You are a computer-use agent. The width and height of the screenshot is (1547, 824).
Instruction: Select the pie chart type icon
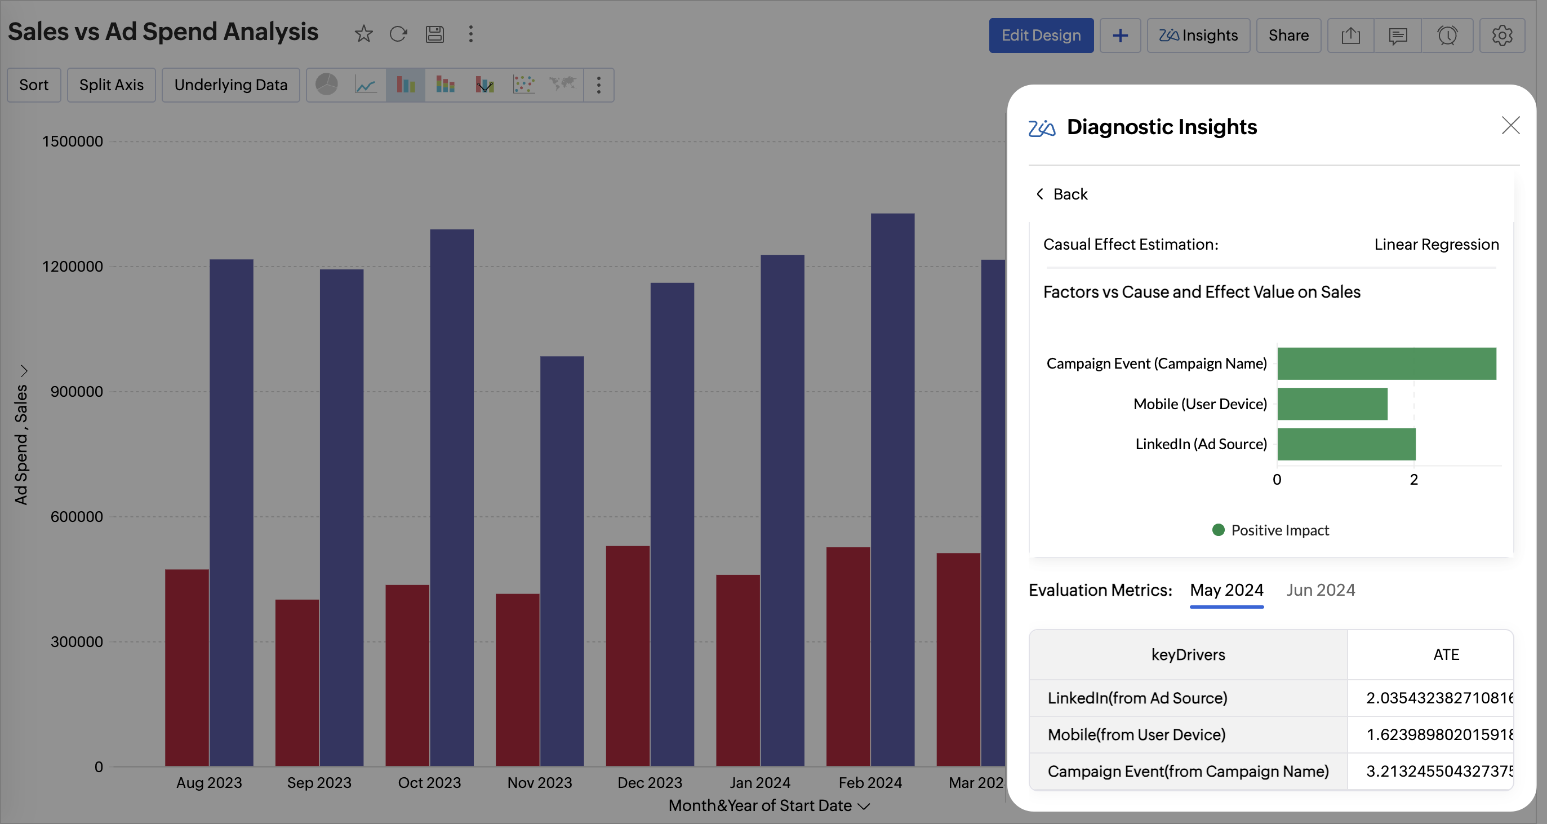pos(326,84)
